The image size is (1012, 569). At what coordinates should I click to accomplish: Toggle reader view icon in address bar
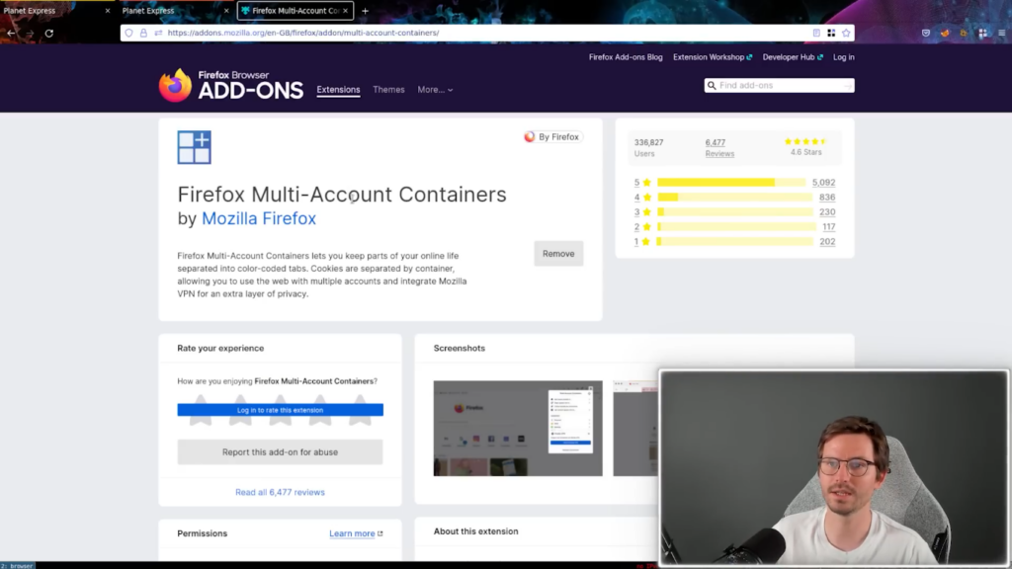pos(816,33)
